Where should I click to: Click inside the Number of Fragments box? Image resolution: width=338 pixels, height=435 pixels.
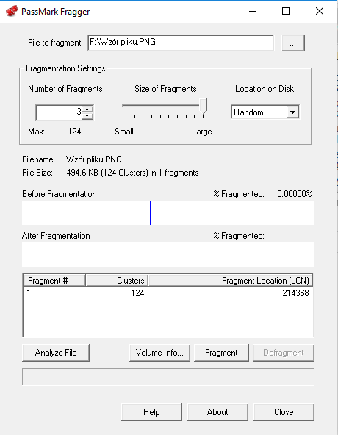59,112
